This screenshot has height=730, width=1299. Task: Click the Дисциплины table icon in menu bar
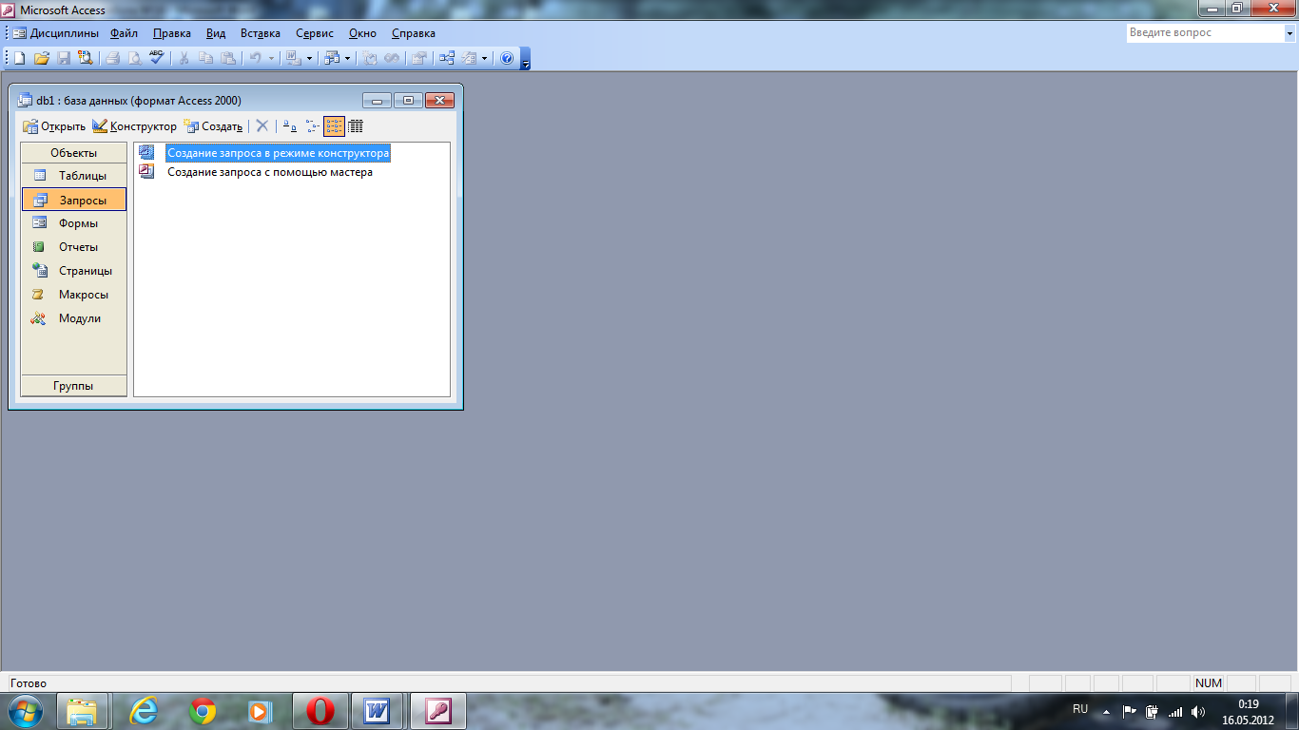19,33
